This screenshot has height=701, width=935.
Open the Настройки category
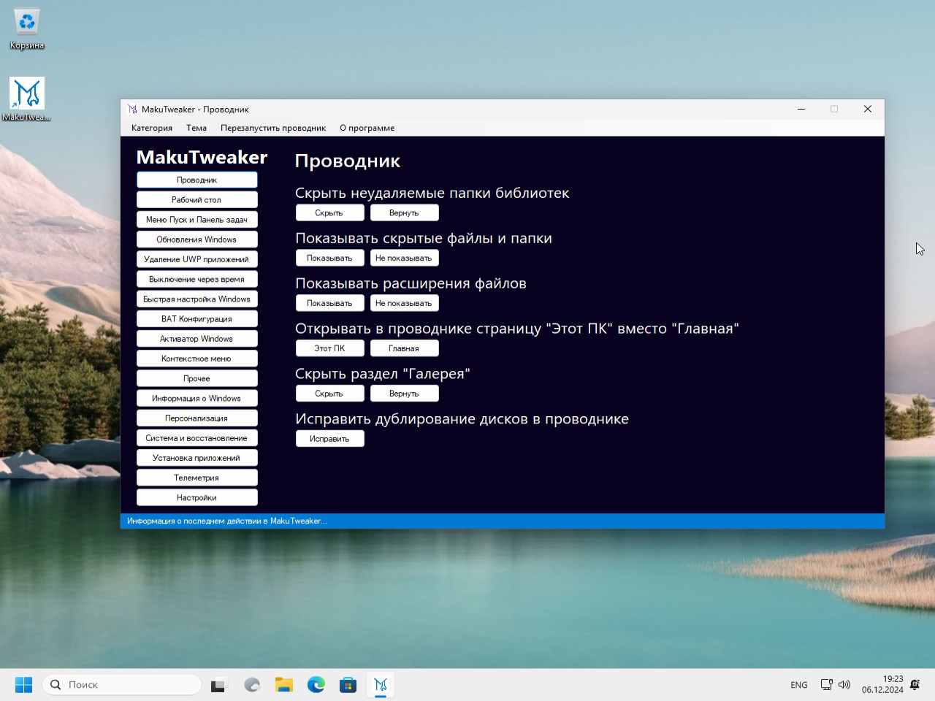[196, 497]
